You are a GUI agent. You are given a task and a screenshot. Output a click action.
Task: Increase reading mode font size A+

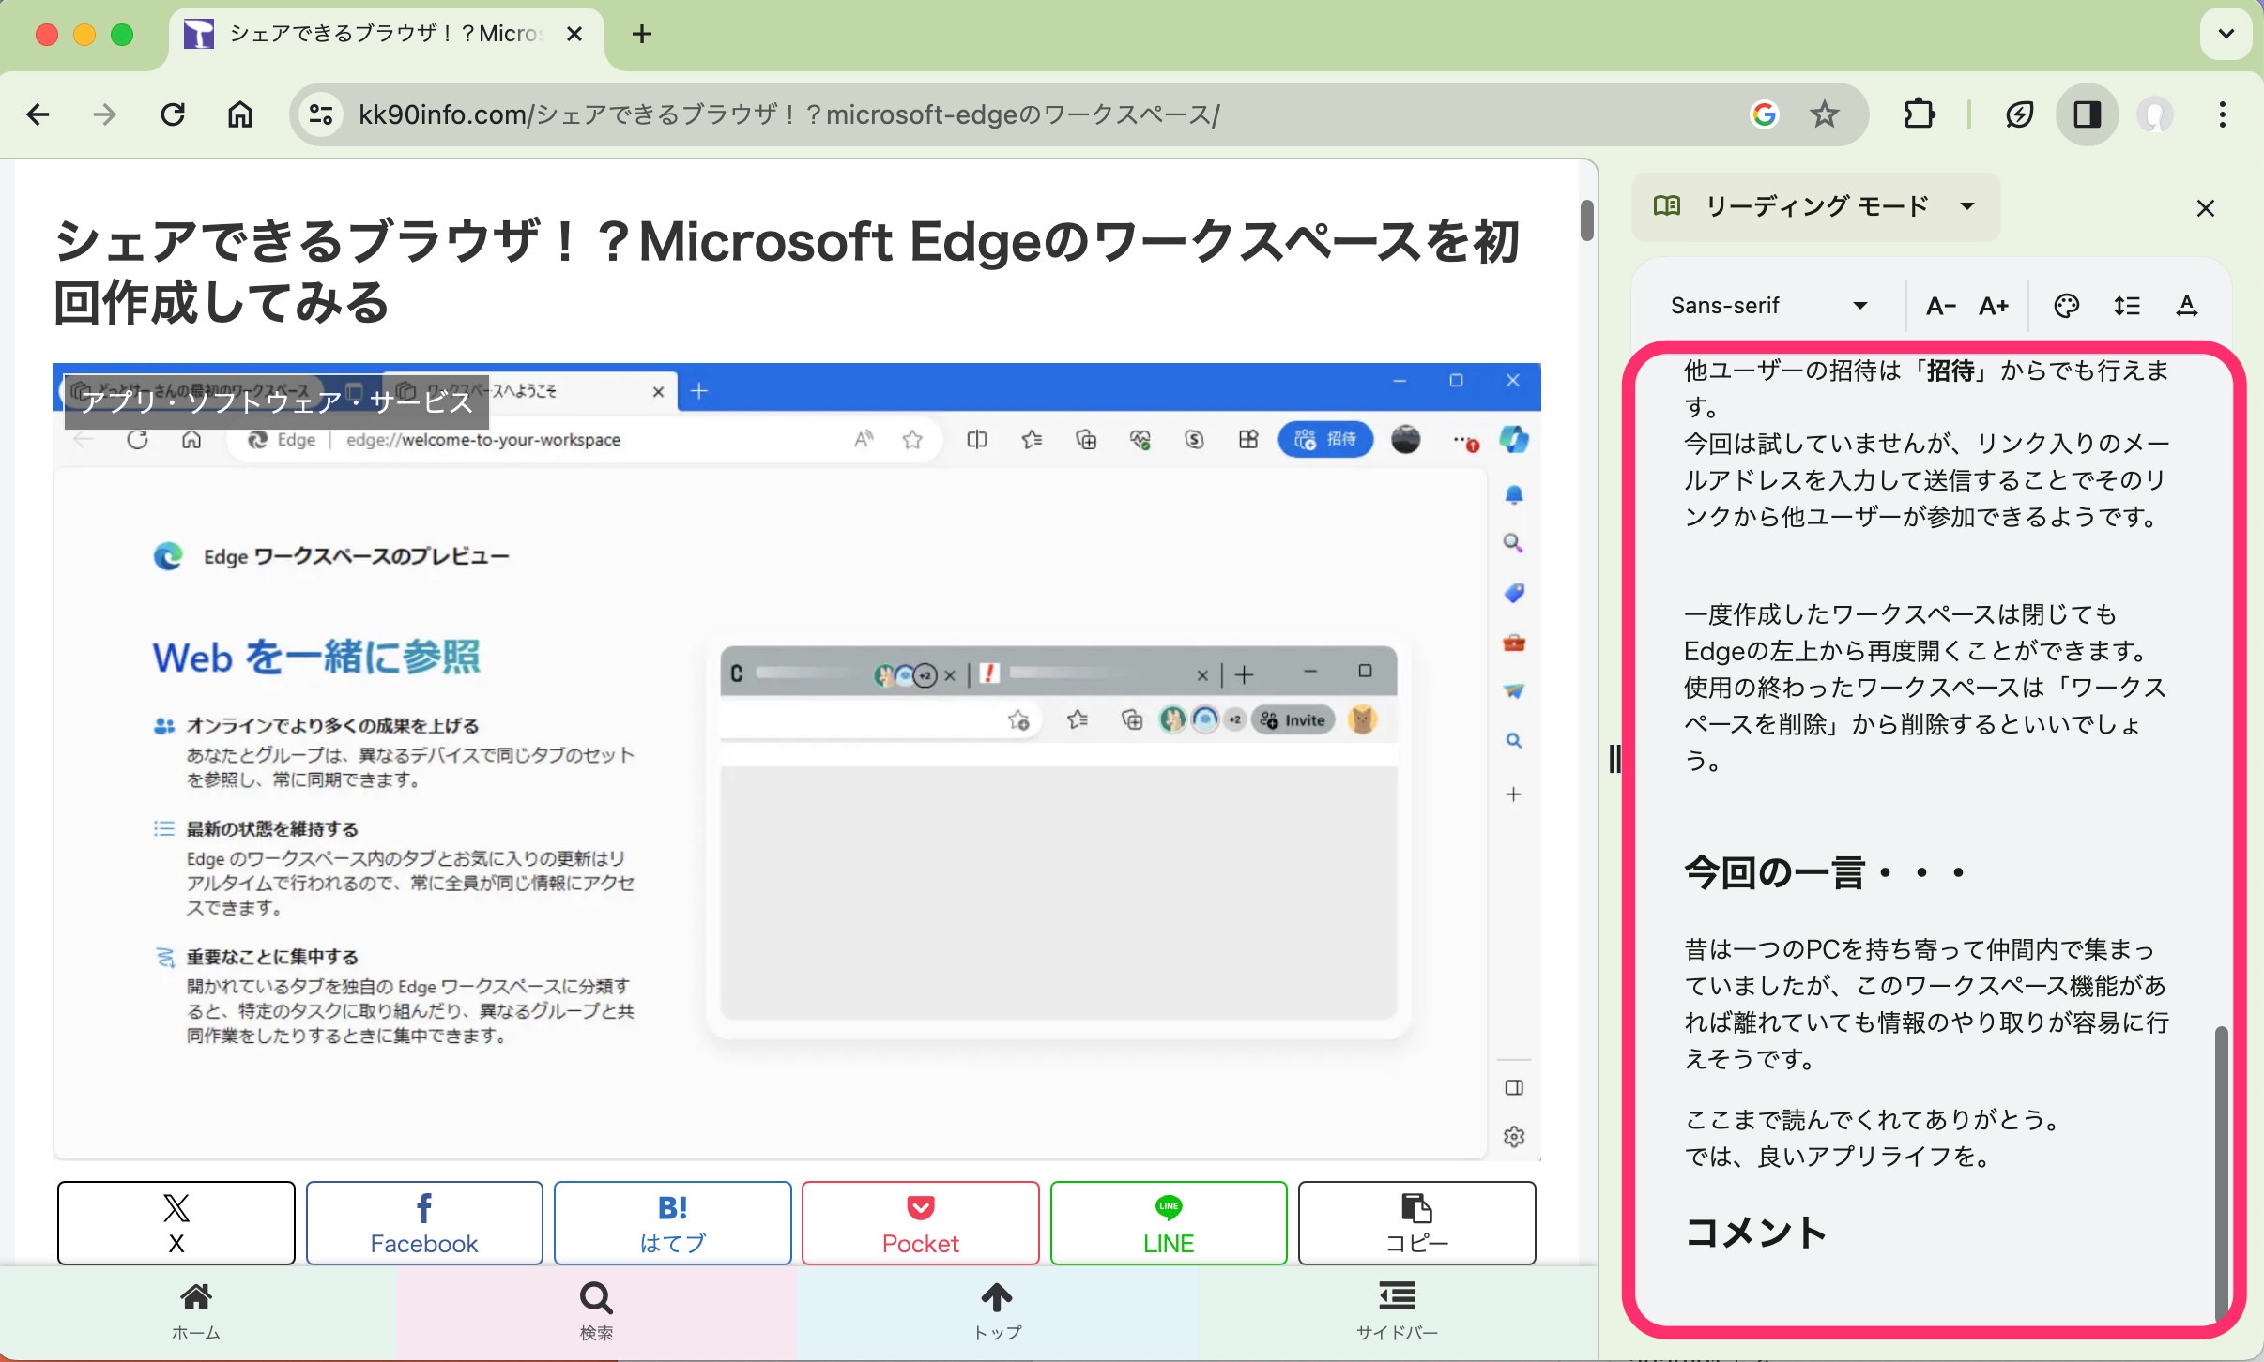(1993, 306)
